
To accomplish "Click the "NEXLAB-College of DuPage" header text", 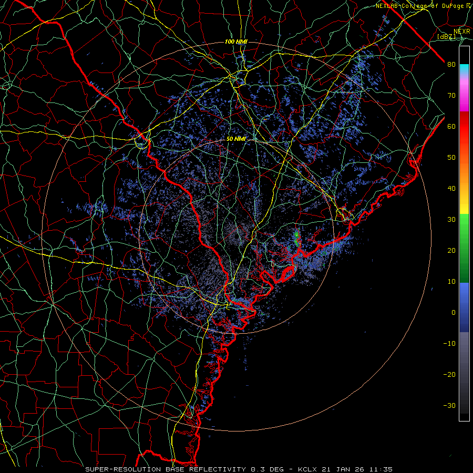I will coord(421,6).
